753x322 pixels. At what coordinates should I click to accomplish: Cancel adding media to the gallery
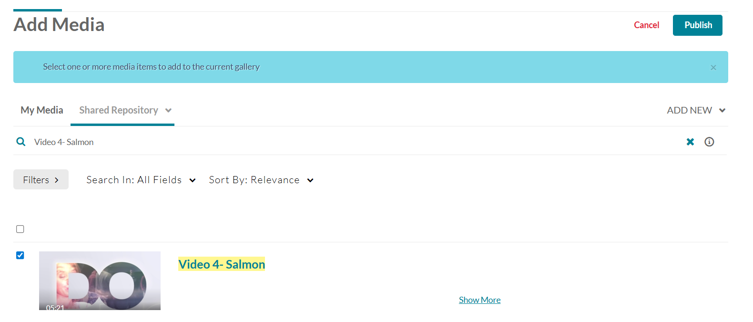pos(646,25)
